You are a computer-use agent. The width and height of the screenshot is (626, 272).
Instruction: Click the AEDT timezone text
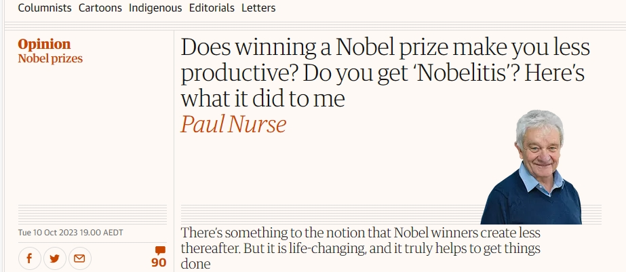113,233
